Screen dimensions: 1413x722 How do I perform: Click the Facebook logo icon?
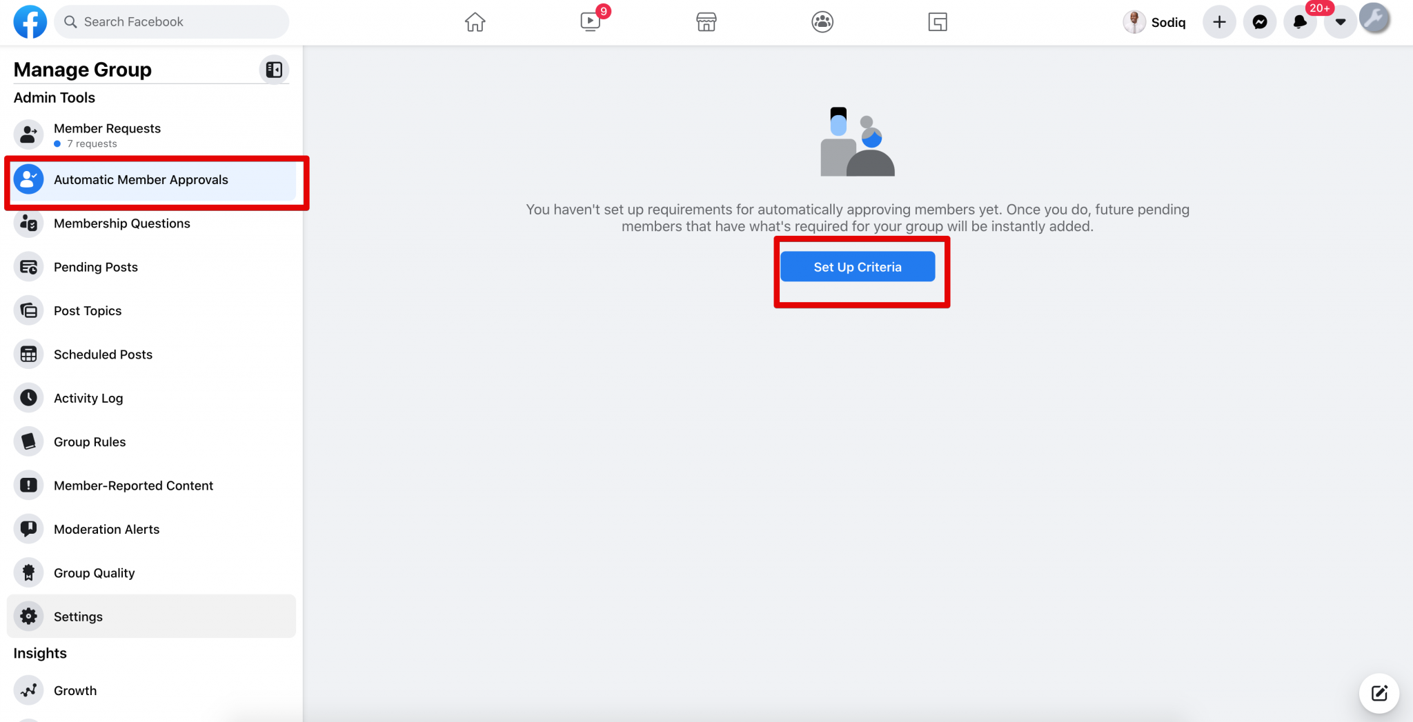[30, 21]
